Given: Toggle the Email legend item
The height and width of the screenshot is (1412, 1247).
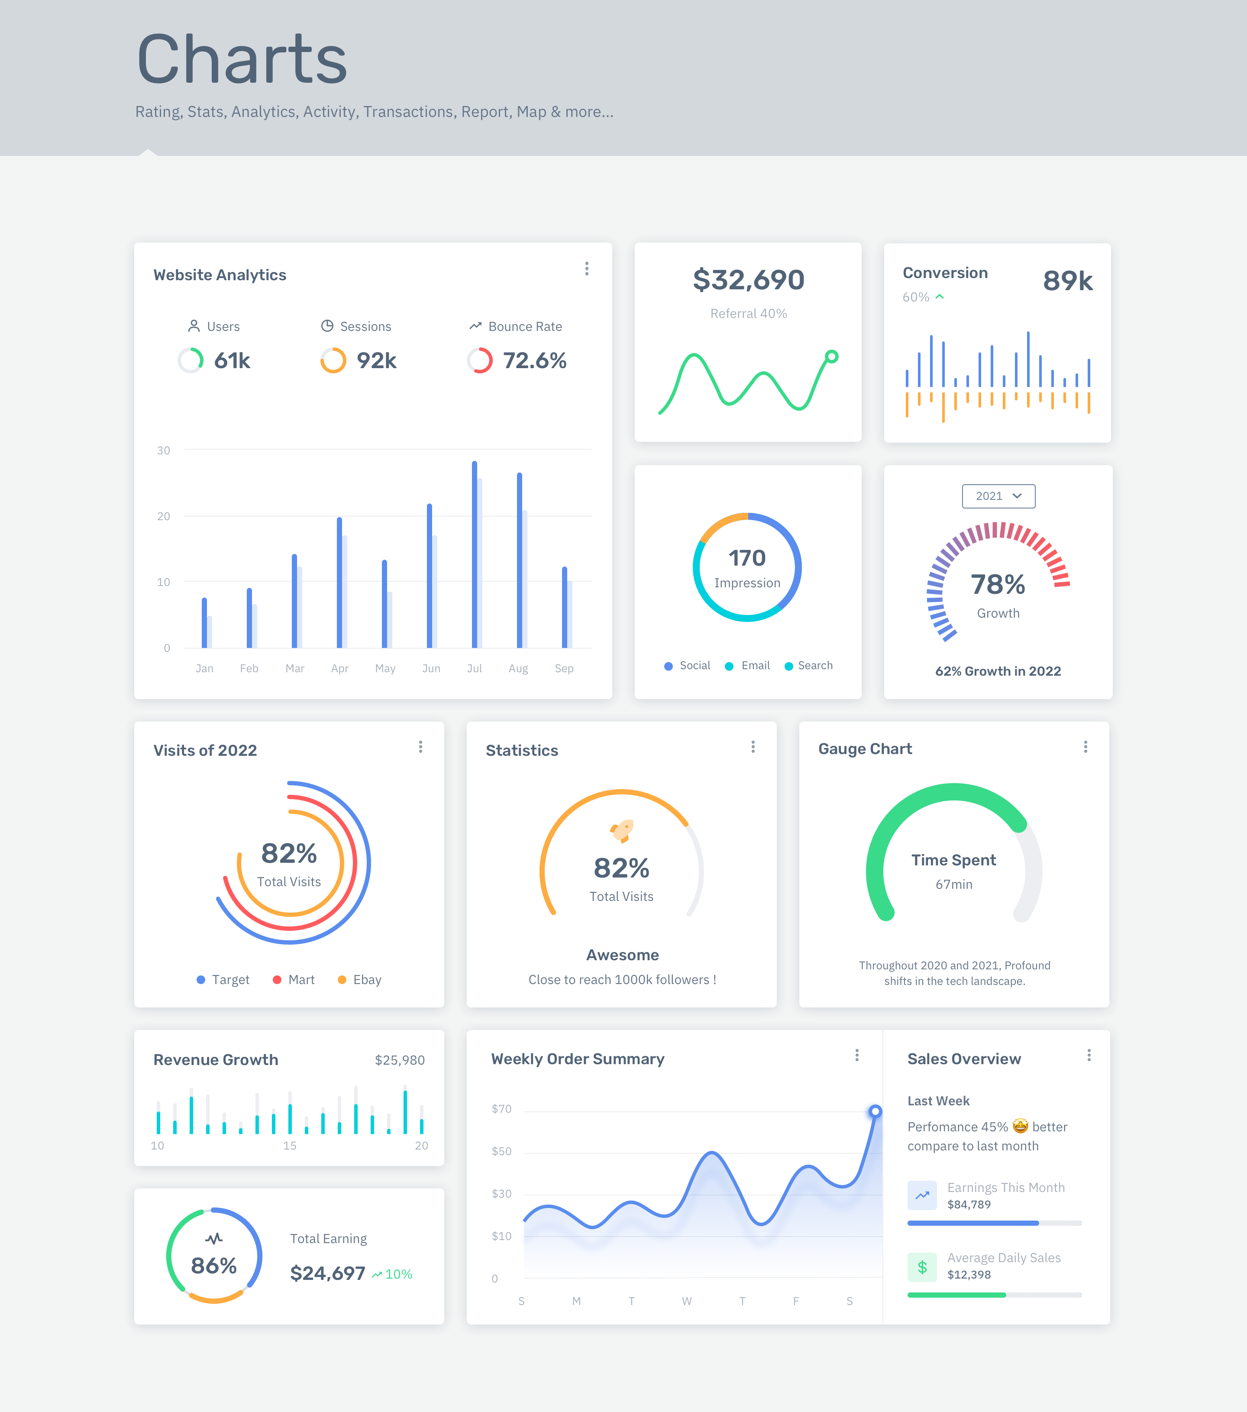Looking at the screenshot, I should pos(747,666).
